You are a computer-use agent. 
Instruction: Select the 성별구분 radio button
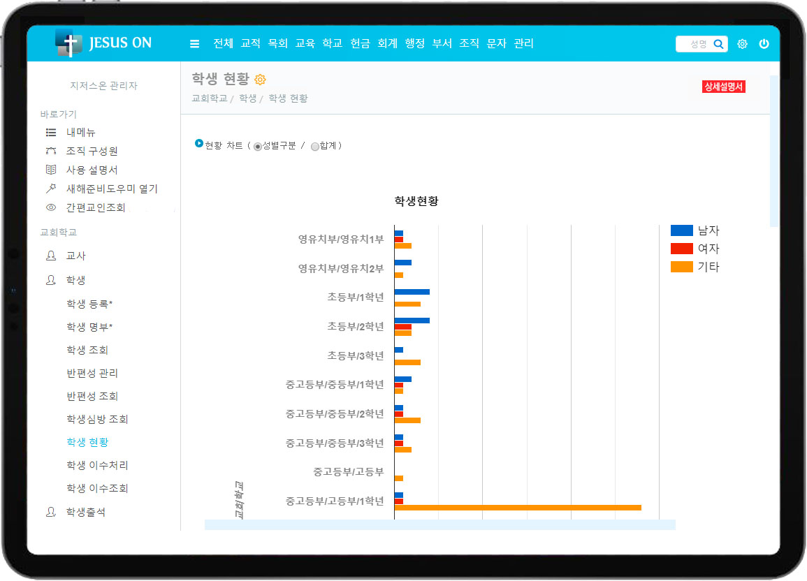pos(258,147)
